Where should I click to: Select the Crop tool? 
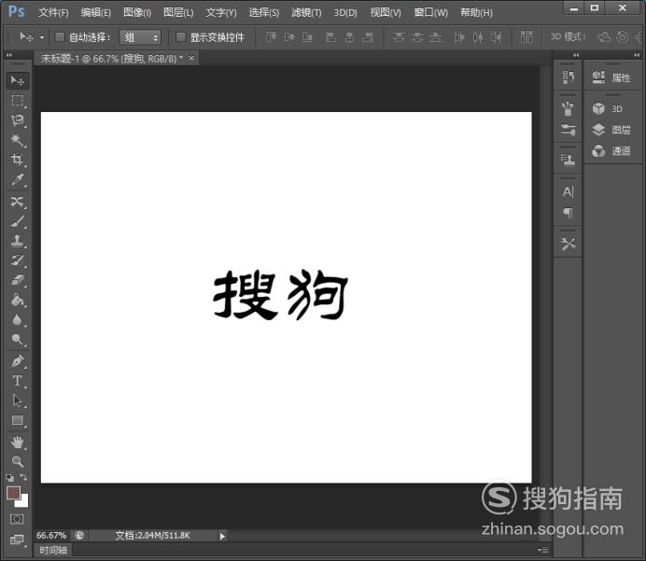(18, 160)
